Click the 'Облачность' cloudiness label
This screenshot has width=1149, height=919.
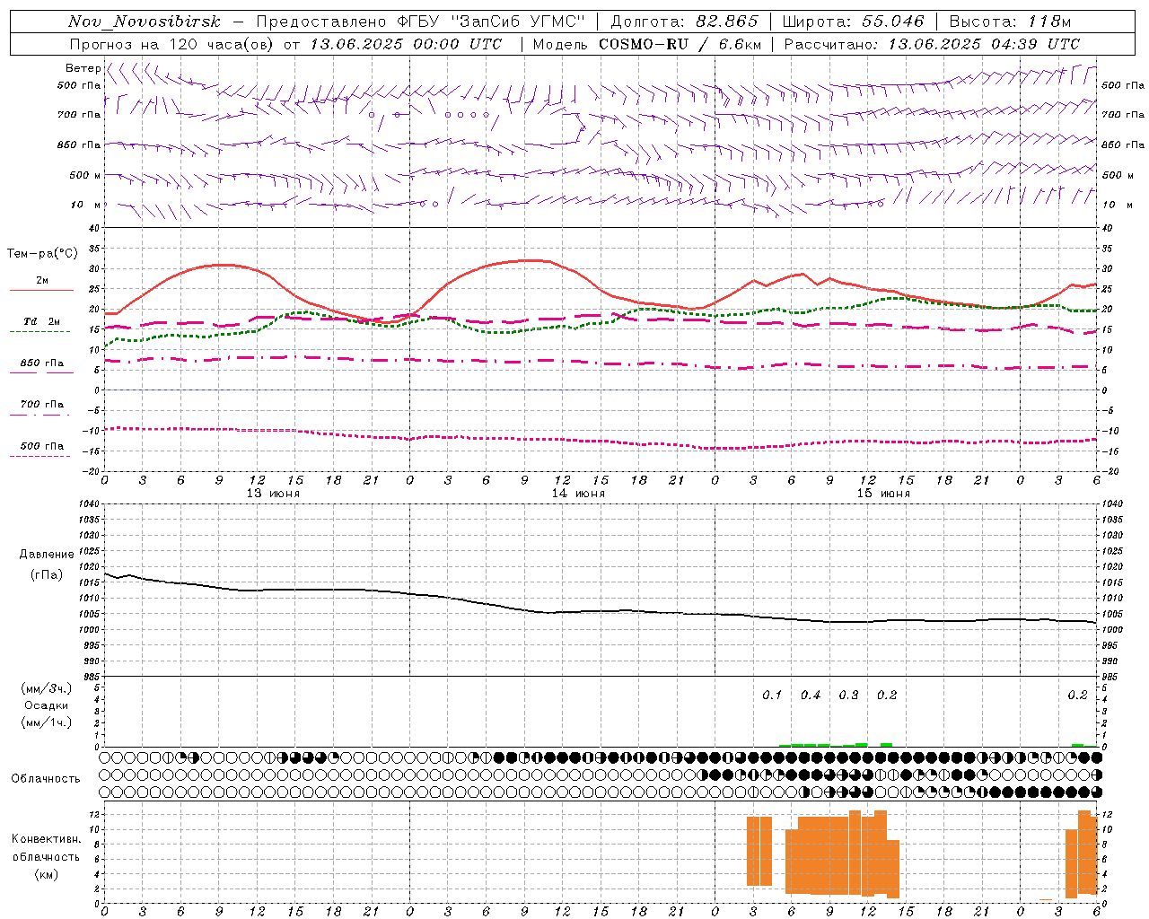(46, 778)
